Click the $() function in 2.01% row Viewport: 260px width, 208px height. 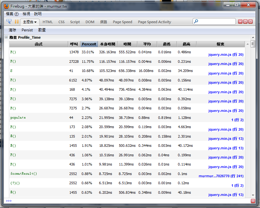[x=13, y=136]
